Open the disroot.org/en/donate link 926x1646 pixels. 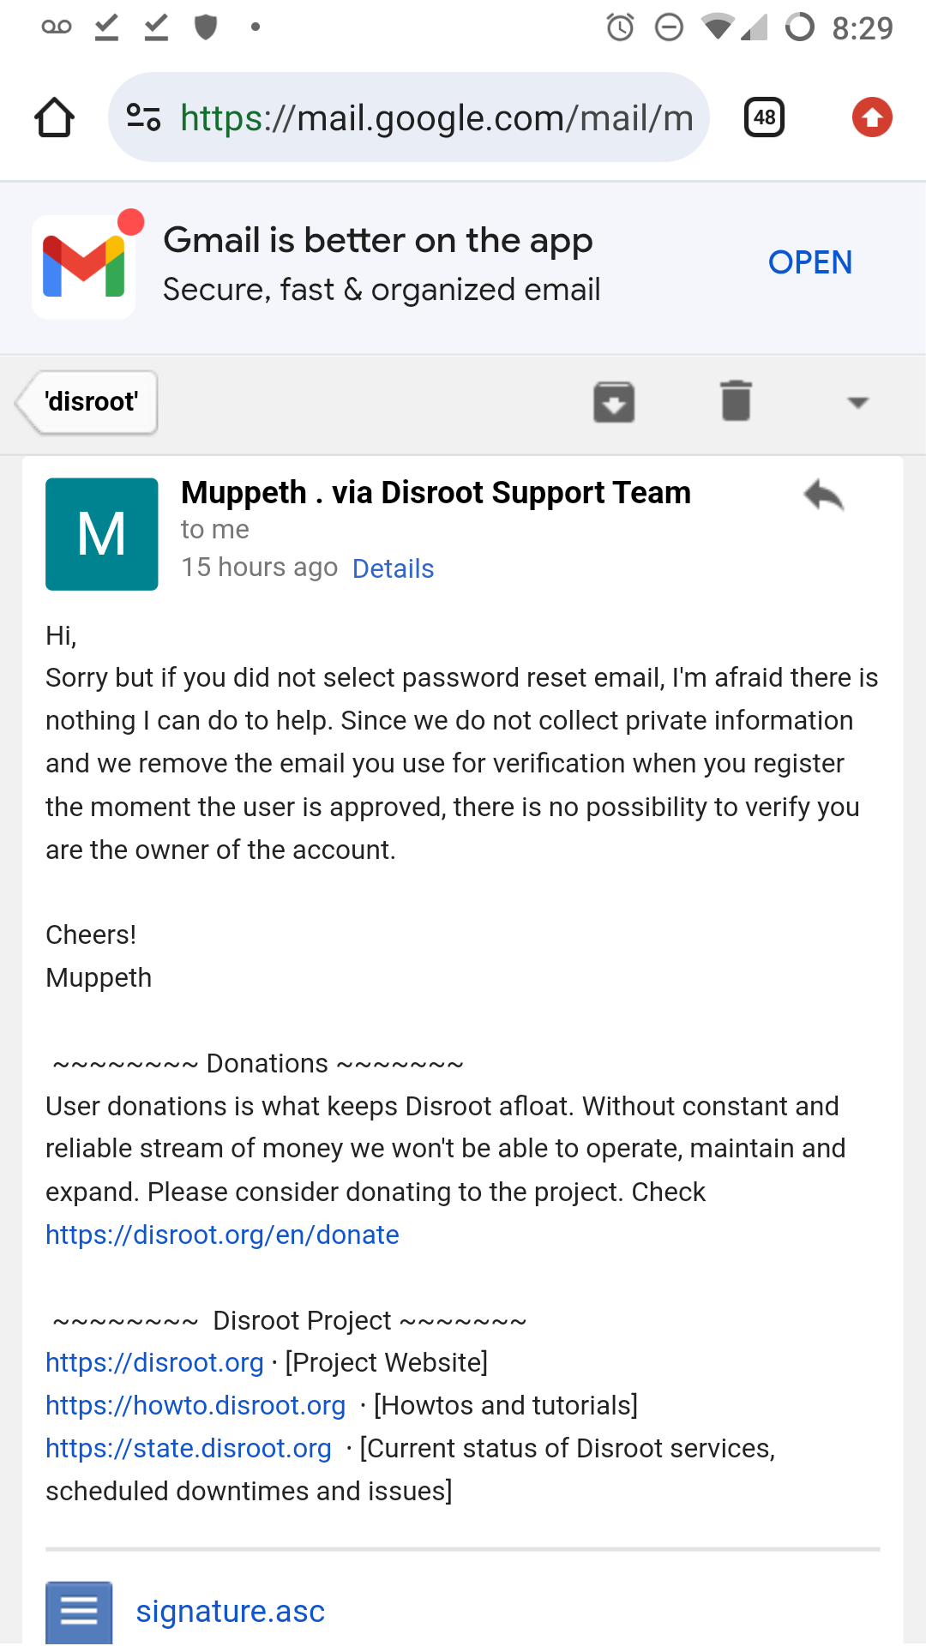(222, 1234)
